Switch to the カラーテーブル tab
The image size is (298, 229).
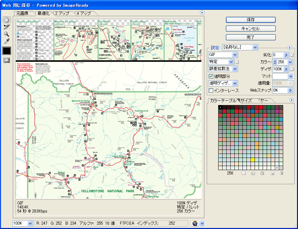(x=223, y=101)
